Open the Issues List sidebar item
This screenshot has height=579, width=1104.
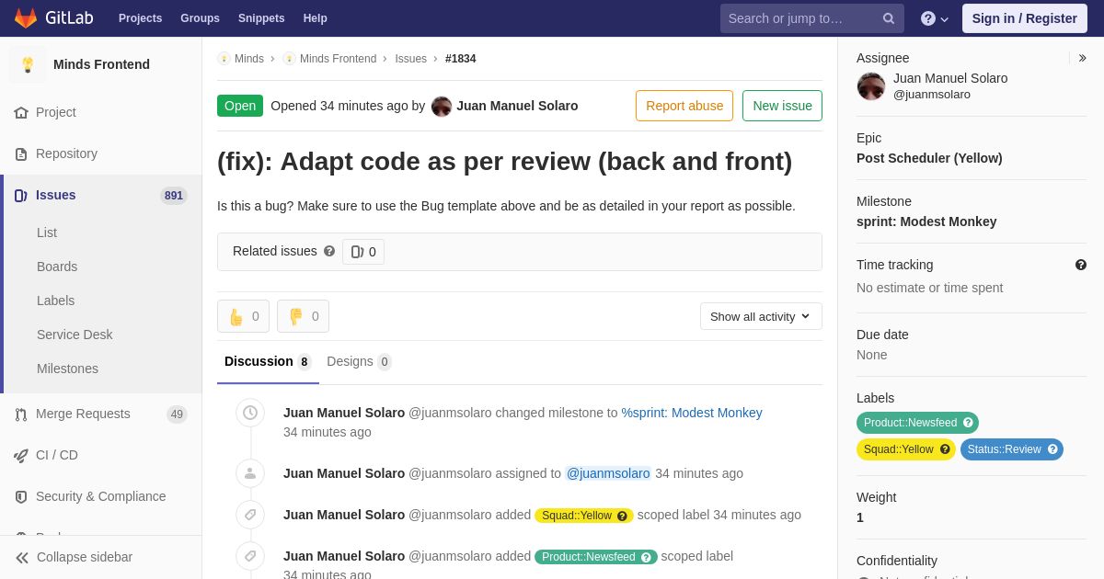pyautogui.click(x=47, y=233)
